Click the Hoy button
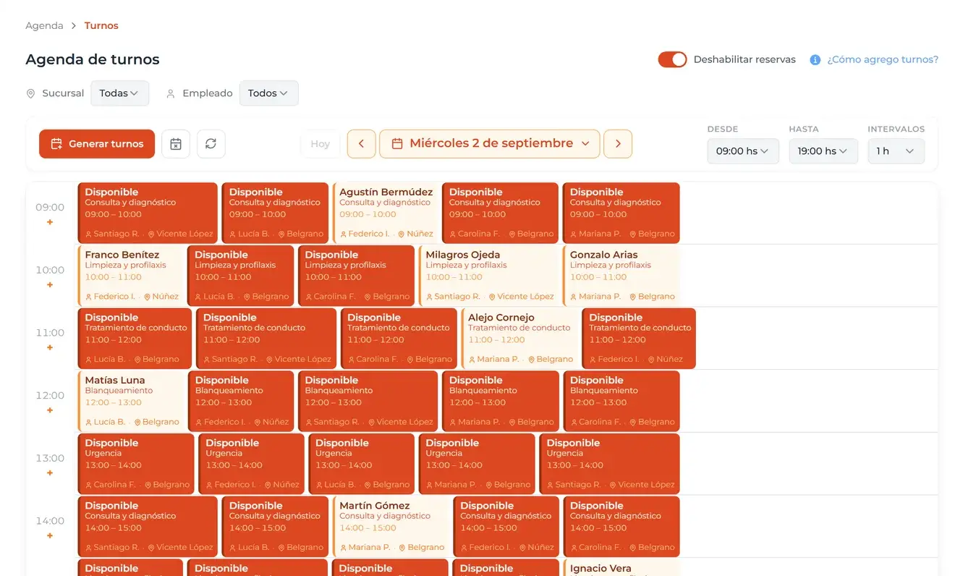The image size is (955, 576). pos(320,144)
